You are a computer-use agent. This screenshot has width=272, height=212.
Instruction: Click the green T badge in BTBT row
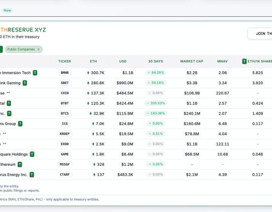(9, 103)
